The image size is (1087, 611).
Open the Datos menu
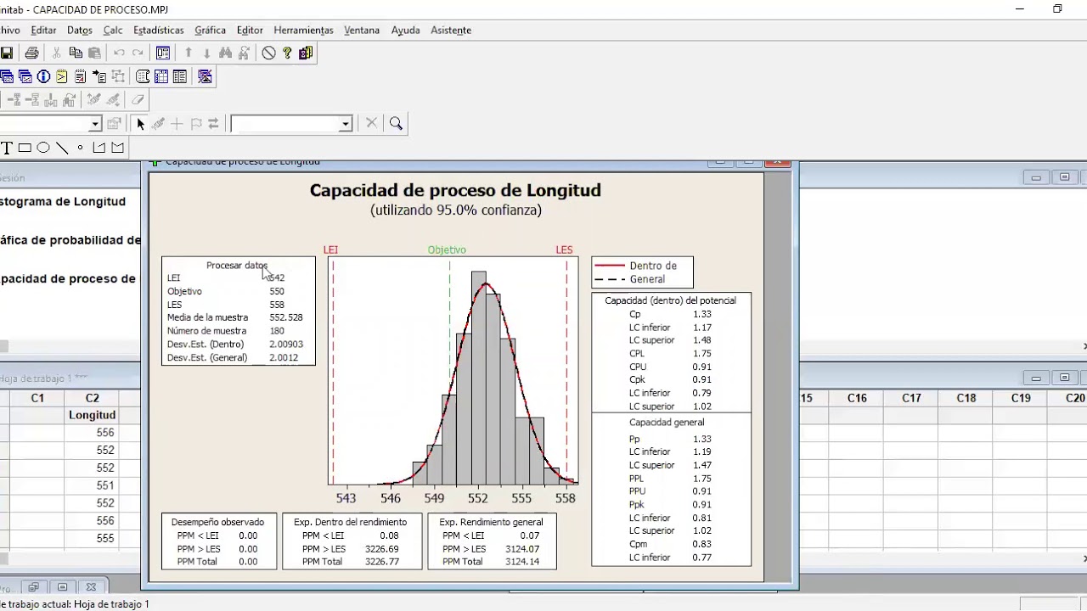[80, 30]
